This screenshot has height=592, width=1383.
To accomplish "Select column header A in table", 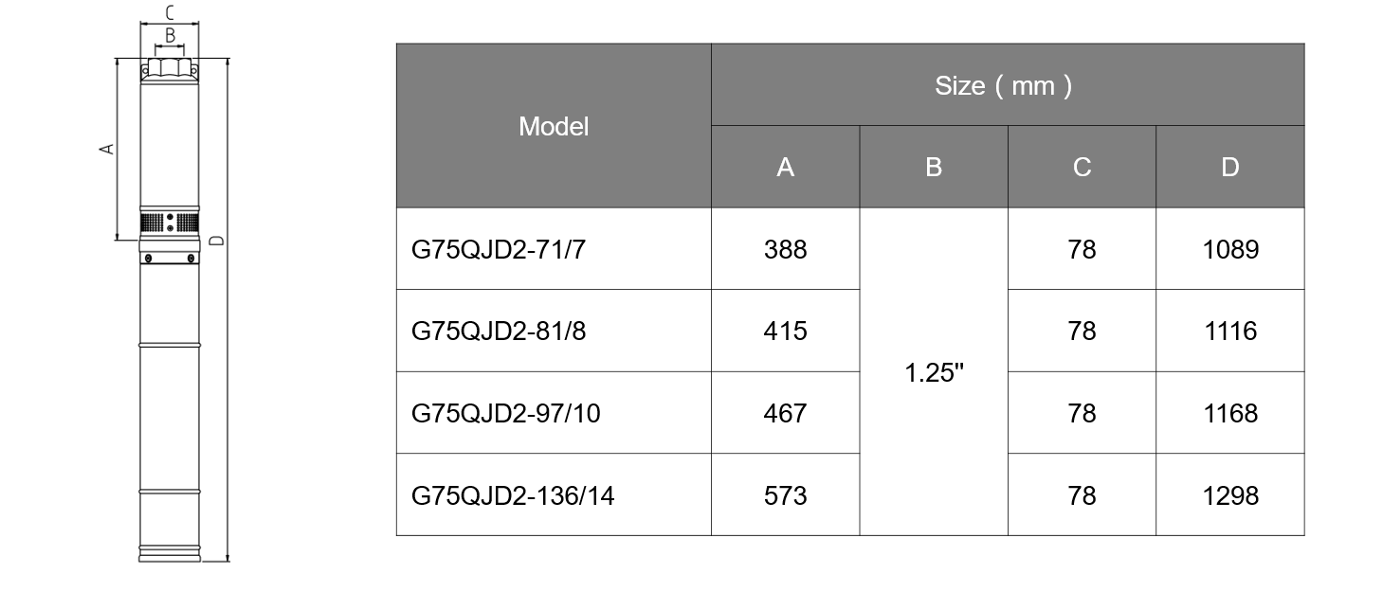I will pos(785,167).
